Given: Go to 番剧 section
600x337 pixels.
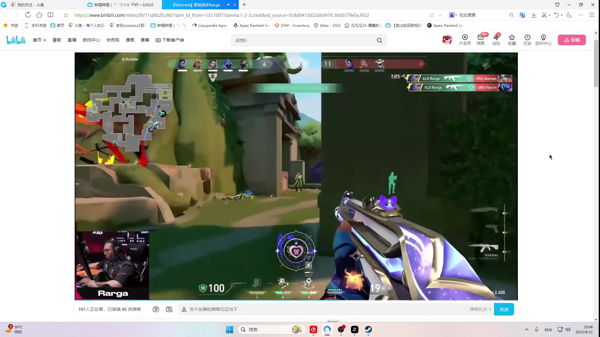Looking at the screenshot, I should click(57, 40).
